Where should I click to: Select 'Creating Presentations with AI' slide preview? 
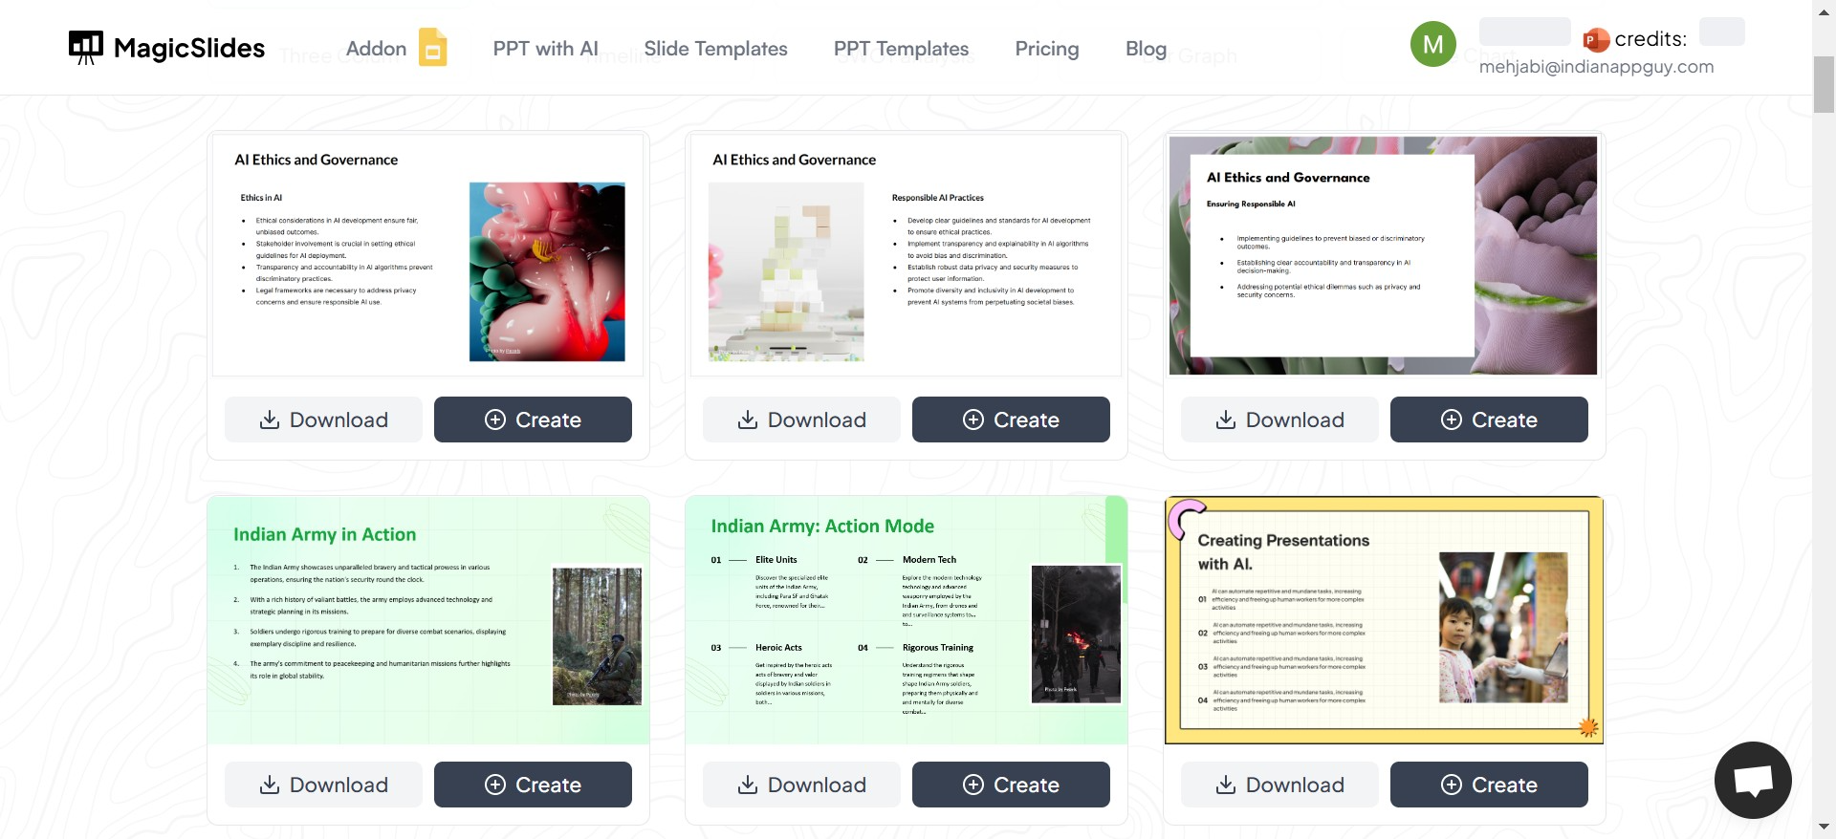pyautogui.click(x=1384, y=620)
